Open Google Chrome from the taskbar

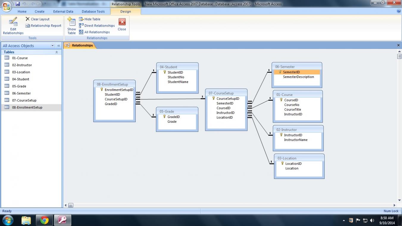tap(44, 220)
